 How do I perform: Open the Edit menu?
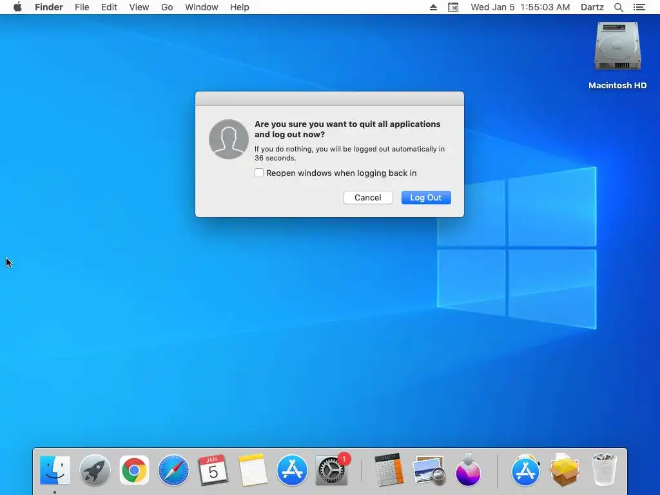[x=109, y=7]
